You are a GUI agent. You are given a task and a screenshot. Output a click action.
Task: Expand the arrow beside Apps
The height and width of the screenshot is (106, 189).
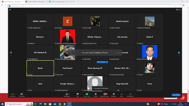124,94
